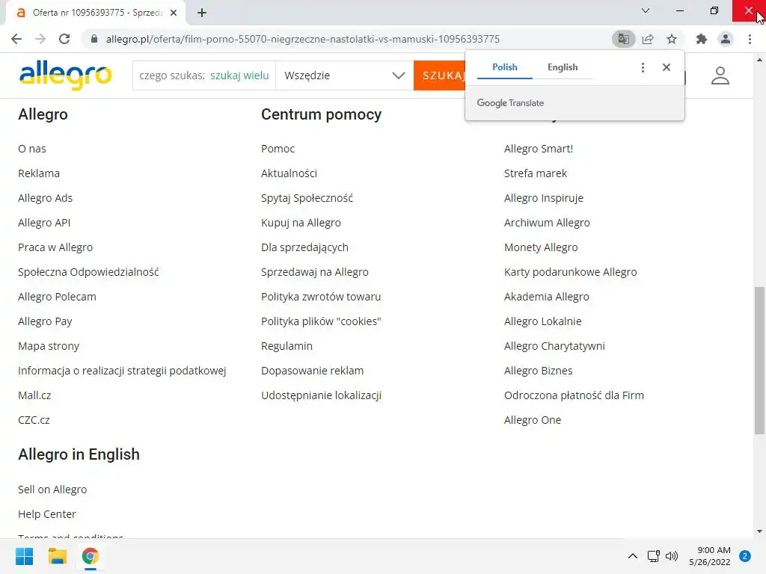The width and height of the screenshot is (766, 574).
Task: Open the Pomoc link
Action: [x=278, y=149]
